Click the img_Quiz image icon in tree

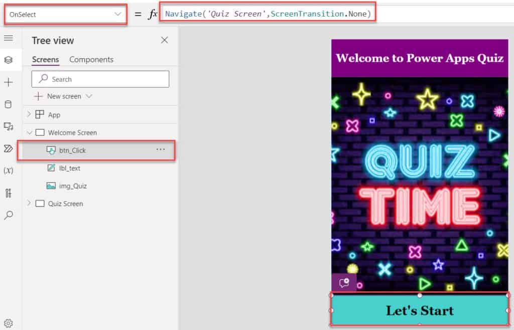[x=51, y=186]
